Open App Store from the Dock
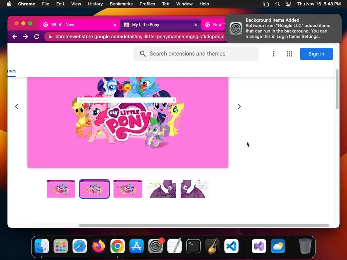This screenshot has width=347, height=260. tap(137, 246)
